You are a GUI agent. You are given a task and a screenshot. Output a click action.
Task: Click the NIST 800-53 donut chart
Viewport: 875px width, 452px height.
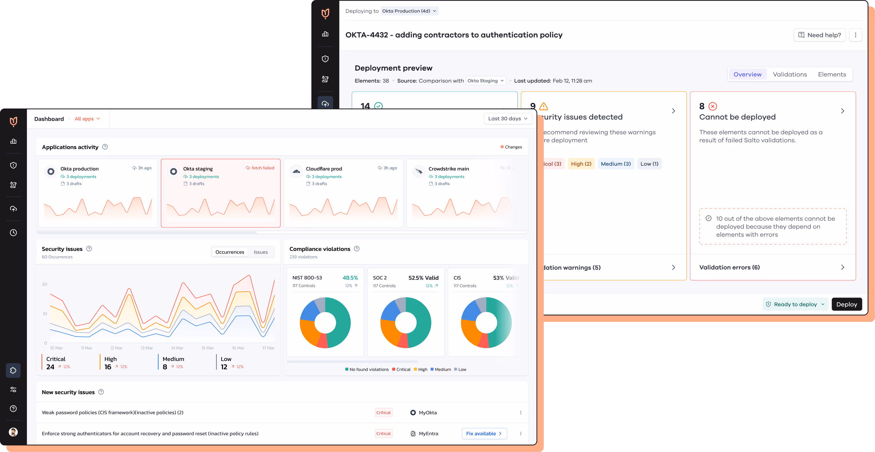(x=325, y=323)
